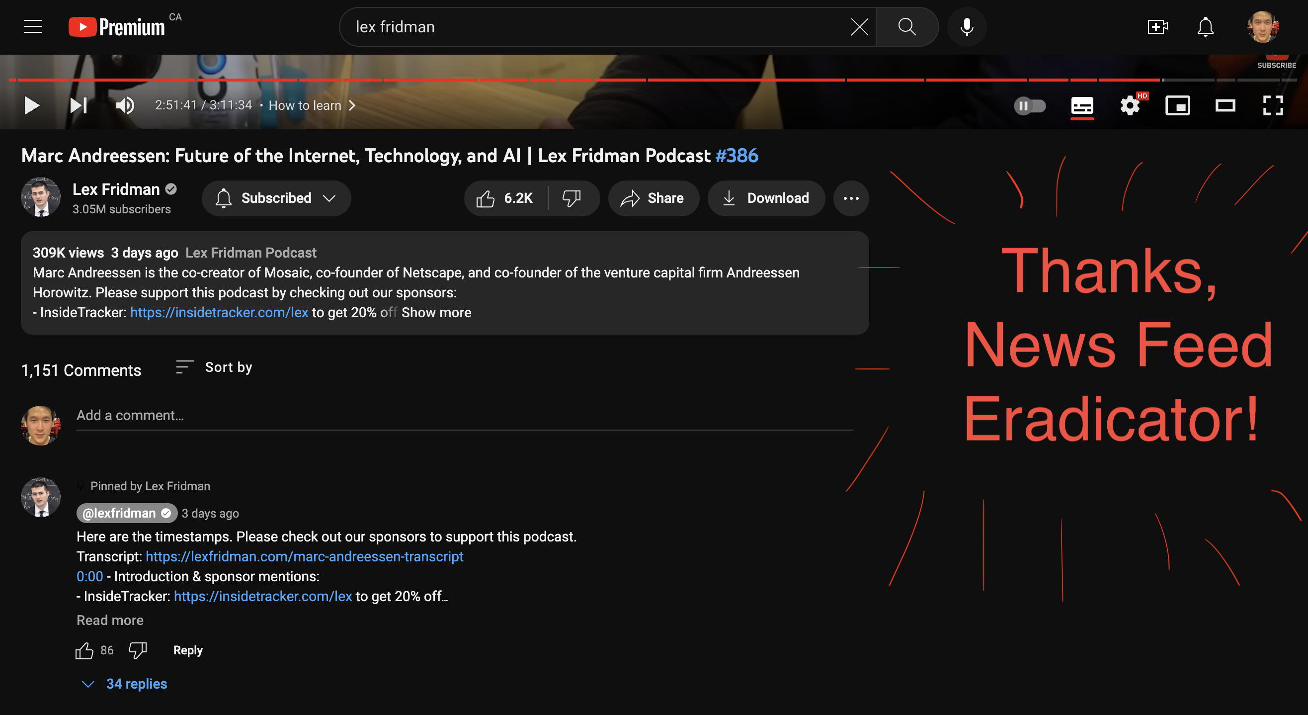Open the notifications bell
This screenshot has width=1308, height=715.
click(x=1205, y=26)
